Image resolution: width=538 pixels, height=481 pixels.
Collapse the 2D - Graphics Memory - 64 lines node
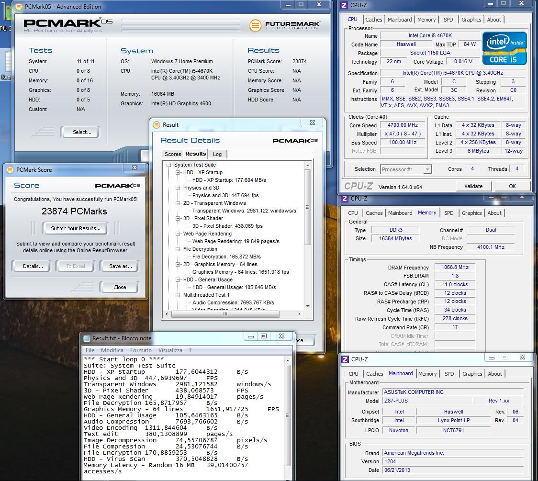point(178,265)
